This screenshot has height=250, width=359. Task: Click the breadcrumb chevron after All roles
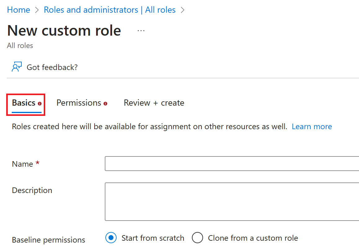pos(183,10)
